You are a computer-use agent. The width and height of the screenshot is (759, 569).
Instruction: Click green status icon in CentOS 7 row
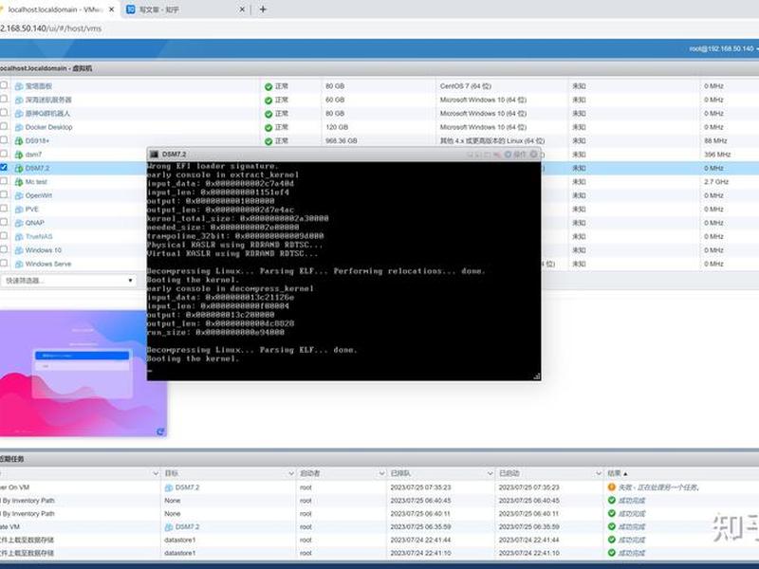pyautogui.click(x=268, y=86)
